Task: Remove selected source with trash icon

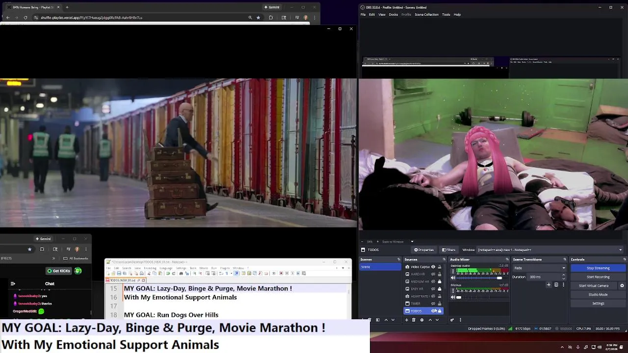Action: [x=414, y=320]
